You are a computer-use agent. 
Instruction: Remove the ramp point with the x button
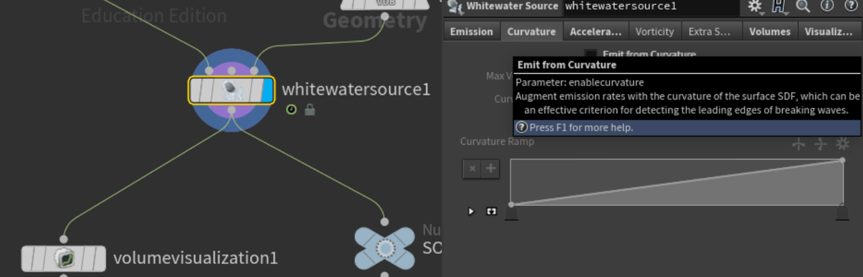pos(472,169)
